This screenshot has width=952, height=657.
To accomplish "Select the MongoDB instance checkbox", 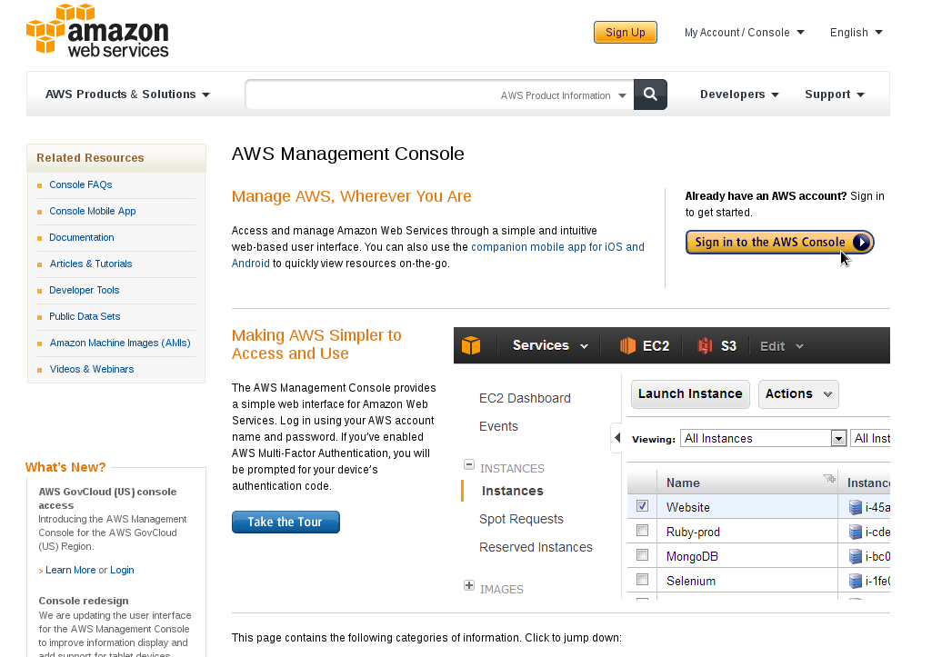I will pyautogui.click(x=642, y=555).
